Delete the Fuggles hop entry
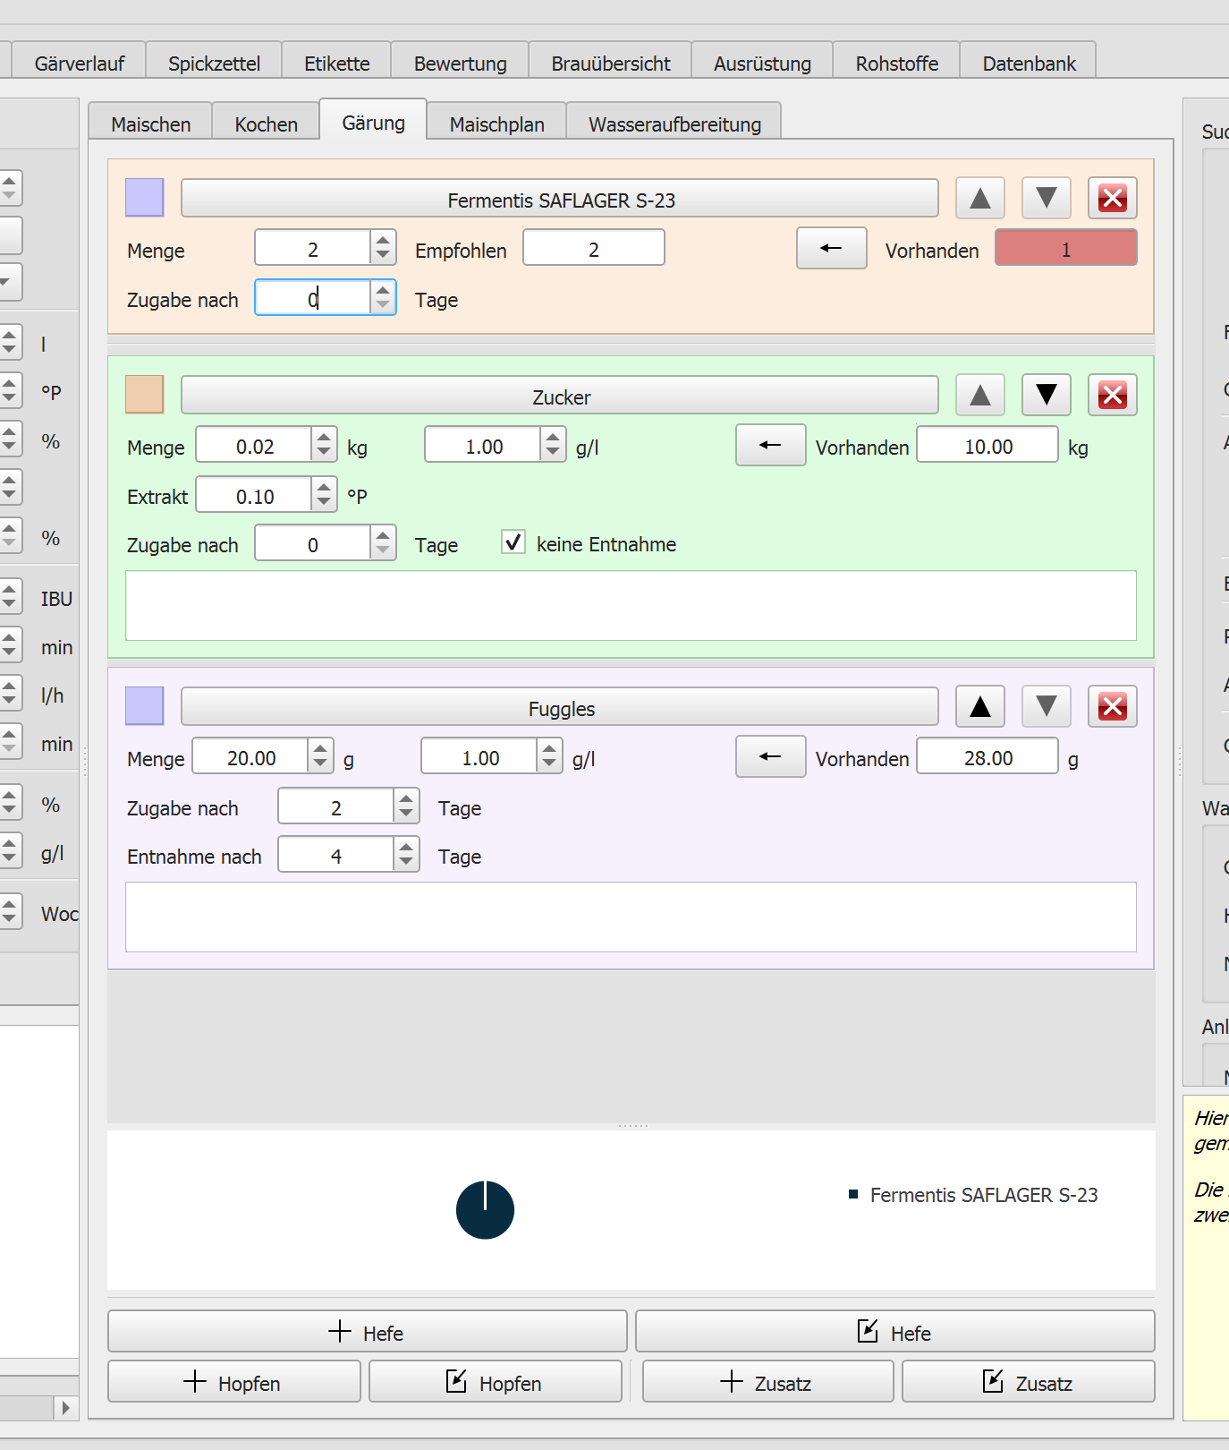 point(1112,706)
